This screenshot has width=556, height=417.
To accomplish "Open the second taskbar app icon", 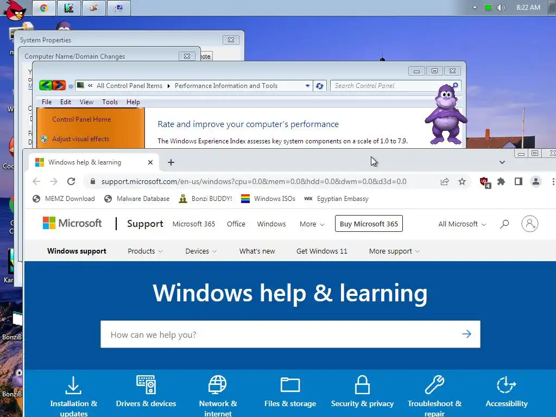I will 69,8.
